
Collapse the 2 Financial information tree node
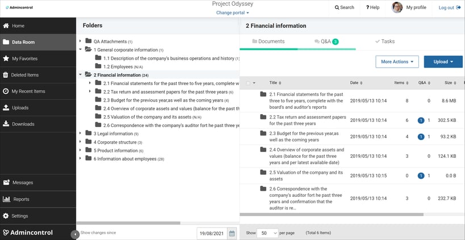[x=81, y=75]
